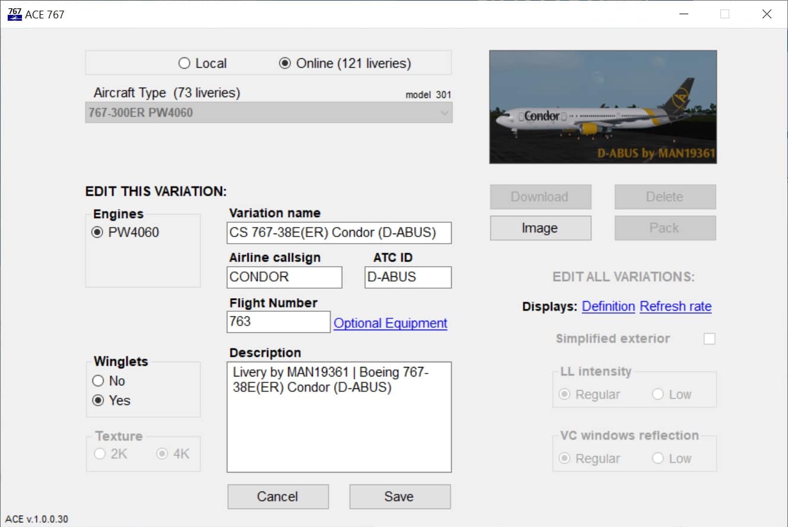Click the Condor livery preview image
The height and width of the screenshot is (527, 788).
tap(602, 107)
